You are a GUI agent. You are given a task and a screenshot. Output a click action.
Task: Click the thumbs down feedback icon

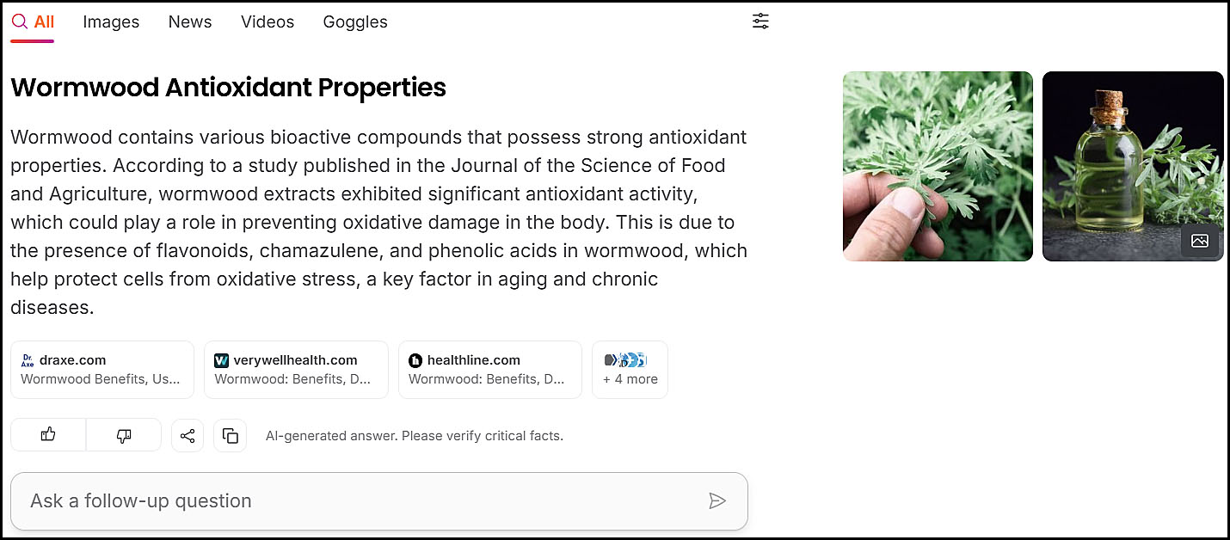coord(124,435)
